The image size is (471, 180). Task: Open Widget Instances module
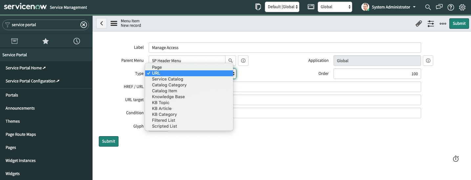pos(21,160)
